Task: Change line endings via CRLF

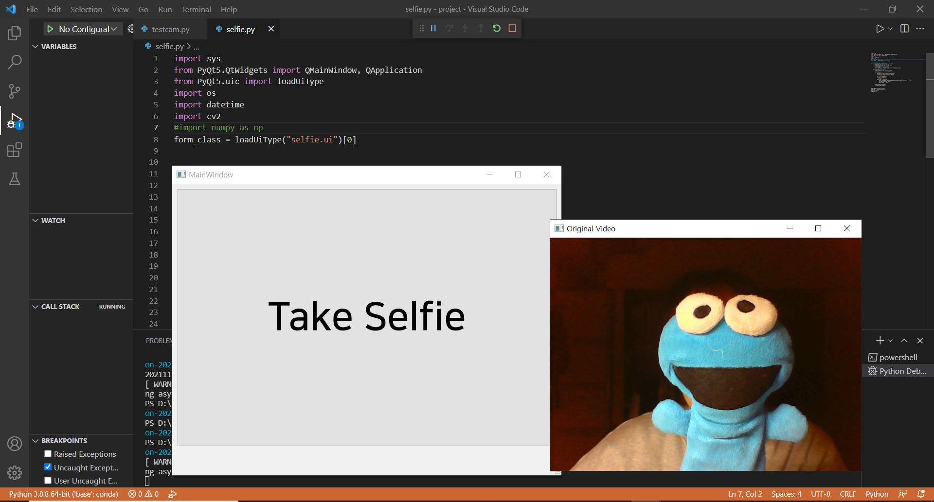Action: point(847,494)
